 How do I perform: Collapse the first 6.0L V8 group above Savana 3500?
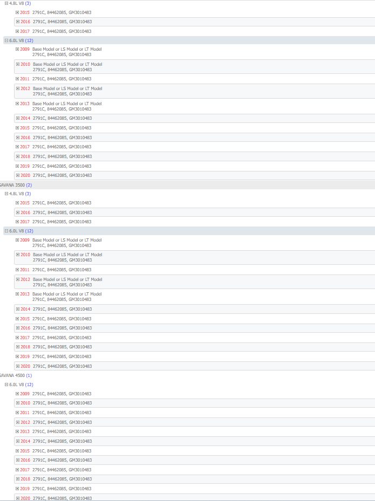tap(6, 40)
